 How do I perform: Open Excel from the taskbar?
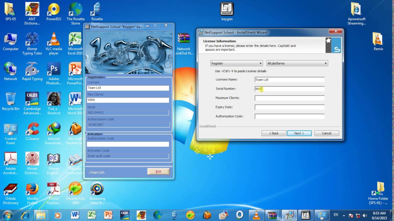click(x=91, y=215)
